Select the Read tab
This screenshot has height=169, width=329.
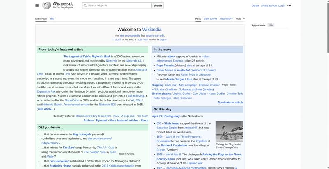pos(198,18)
